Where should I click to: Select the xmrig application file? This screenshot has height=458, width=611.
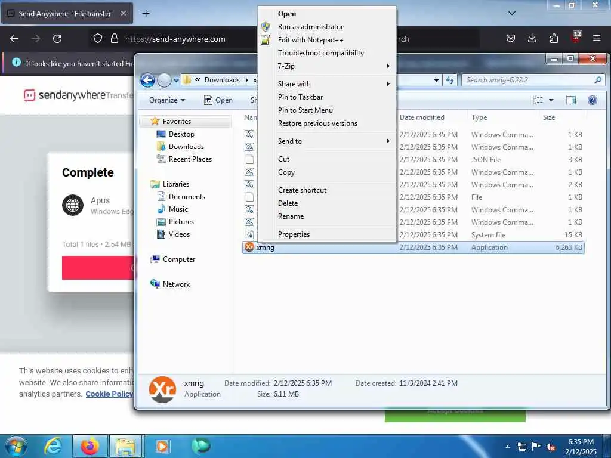(413, 247)
